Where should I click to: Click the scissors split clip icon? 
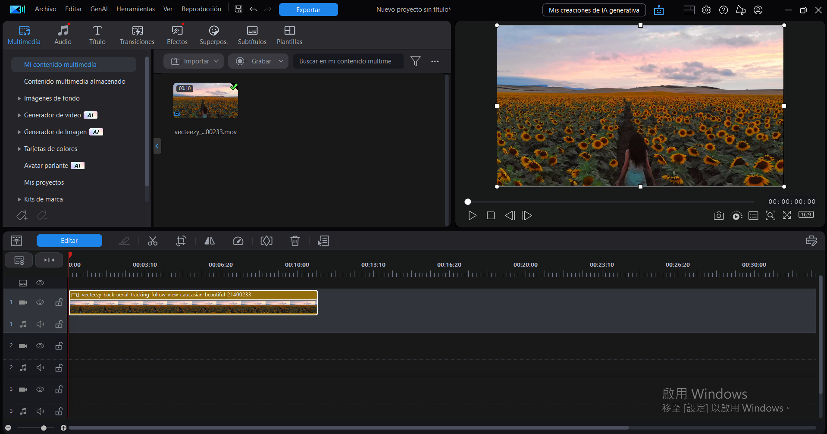(x=153, y=241)
